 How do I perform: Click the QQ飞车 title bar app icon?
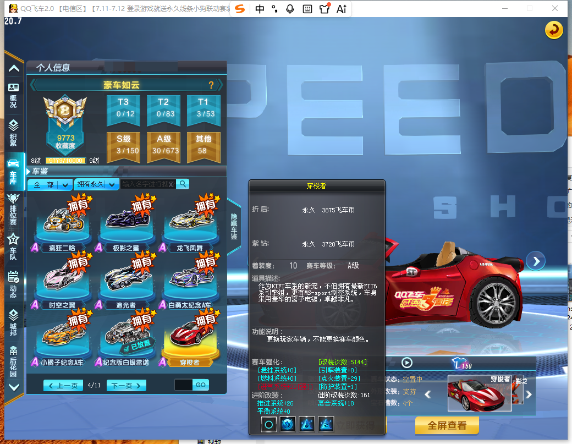(x=13, y=8)
